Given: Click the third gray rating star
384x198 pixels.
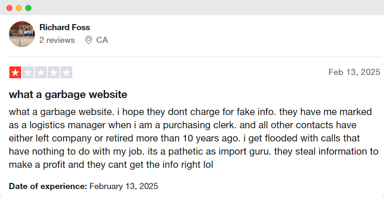Looking at the screenshot, I should click(41, 73).
